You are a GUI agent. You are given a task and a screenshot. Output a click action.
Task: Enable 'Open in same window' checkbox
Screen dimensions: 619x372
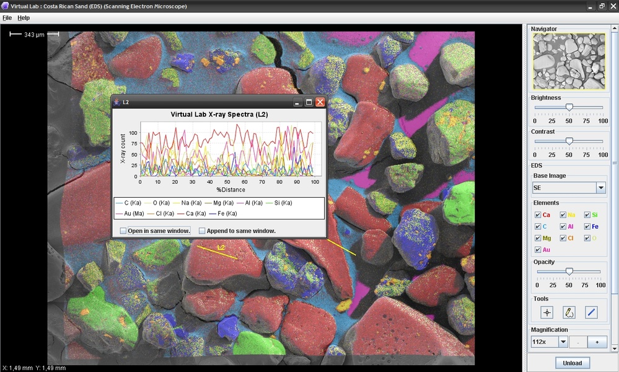[123, 231]
